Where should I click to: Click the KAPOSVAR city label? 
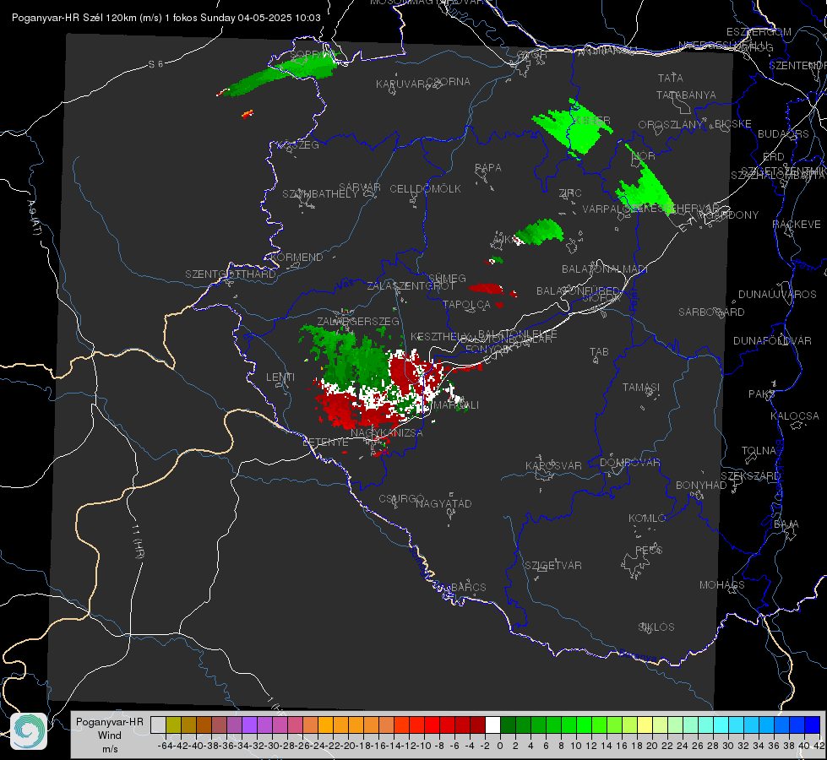coord(554,465)
